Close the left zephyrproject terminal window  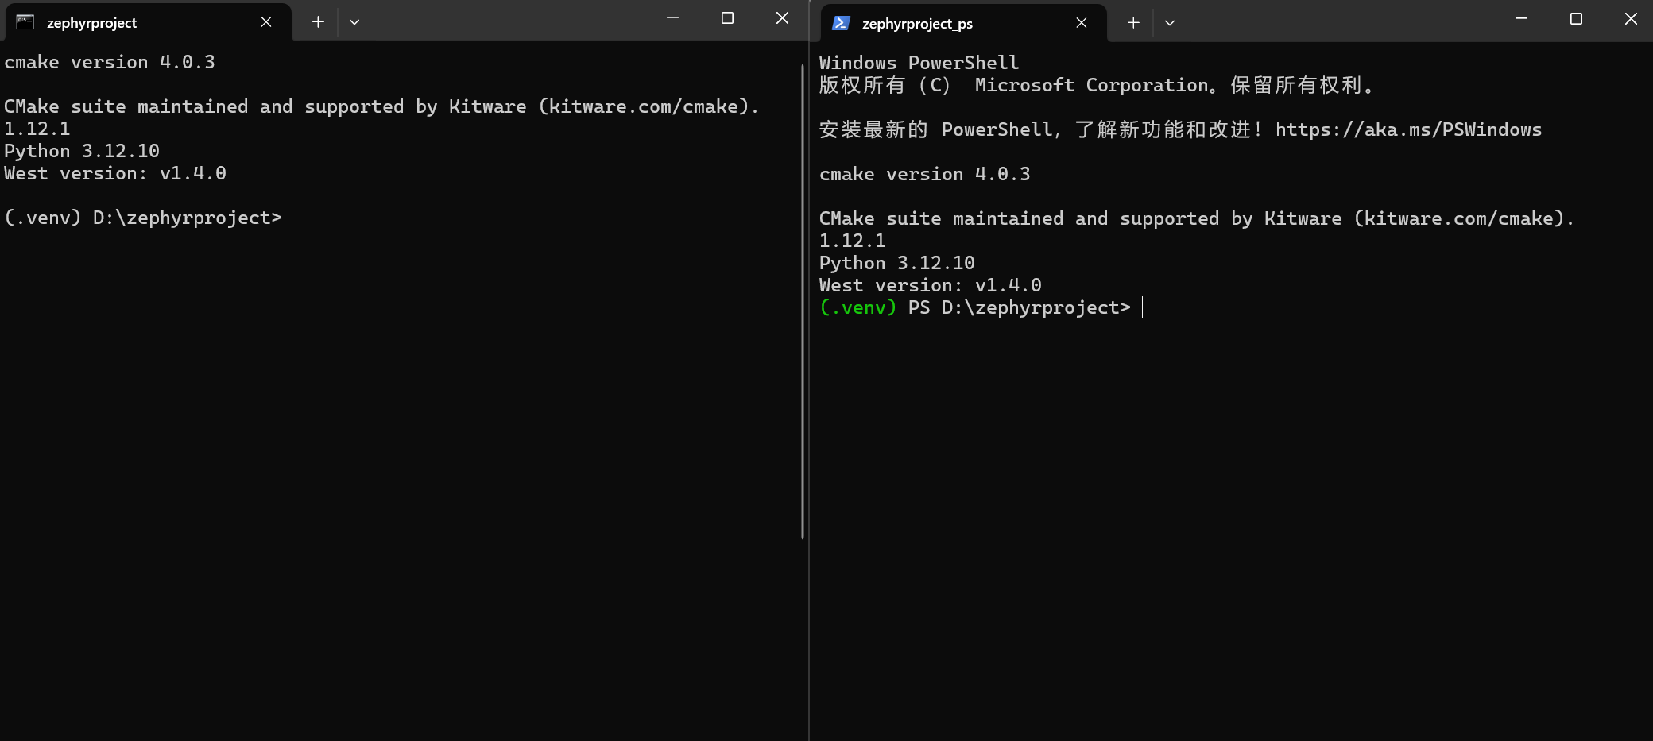[782, 18]
